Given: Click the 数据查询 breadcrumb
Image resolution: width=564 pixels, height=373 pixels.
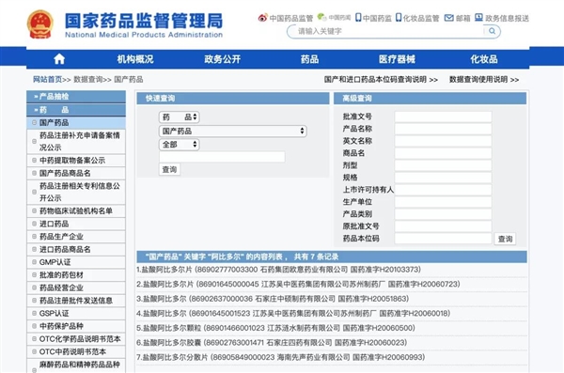Looking at the screenshot, I should tap(88, 79).
